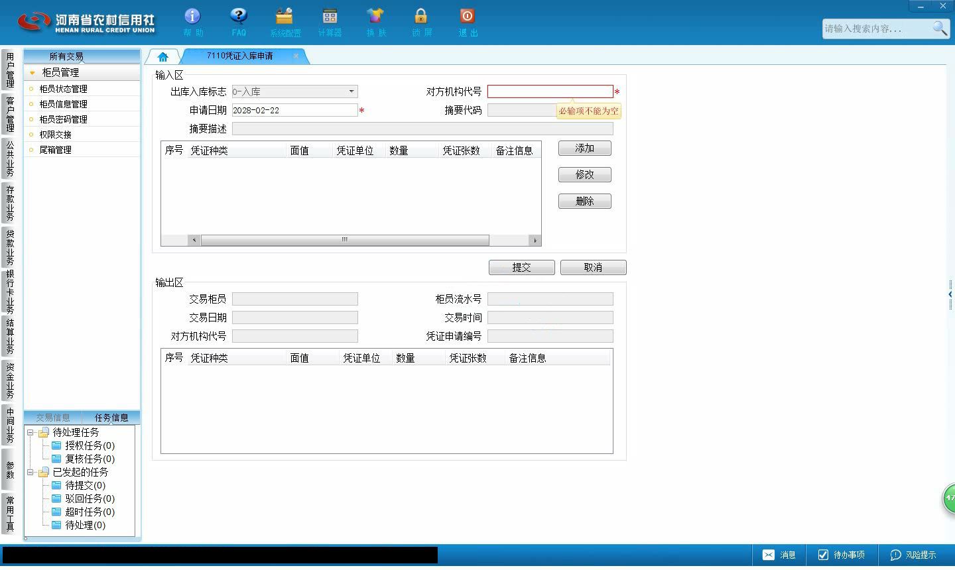
Task: Select the 参数 side tab
Action: coord(10,469)
